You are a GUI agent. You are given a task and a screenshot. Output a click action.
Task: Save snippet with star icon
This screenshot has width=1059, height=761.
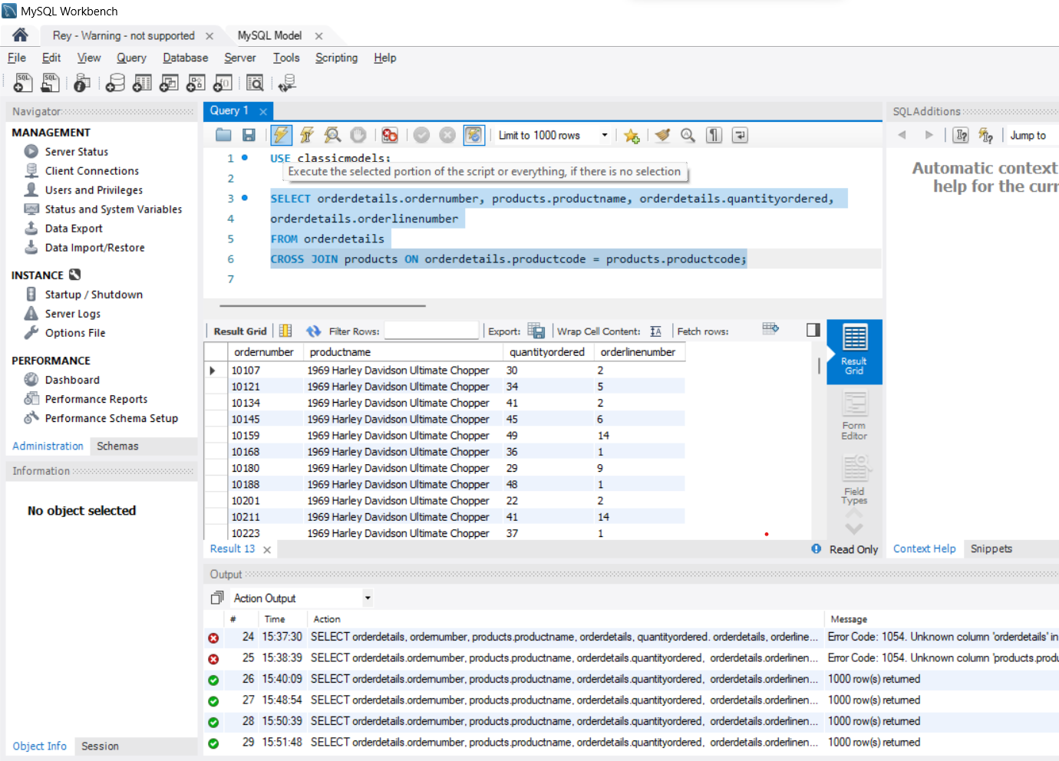(632, 135)
